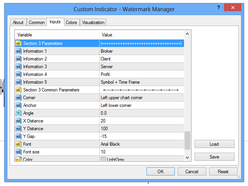Click the LightGray color swatch
This screenshot has height=186, width=248.
(103, 159)
